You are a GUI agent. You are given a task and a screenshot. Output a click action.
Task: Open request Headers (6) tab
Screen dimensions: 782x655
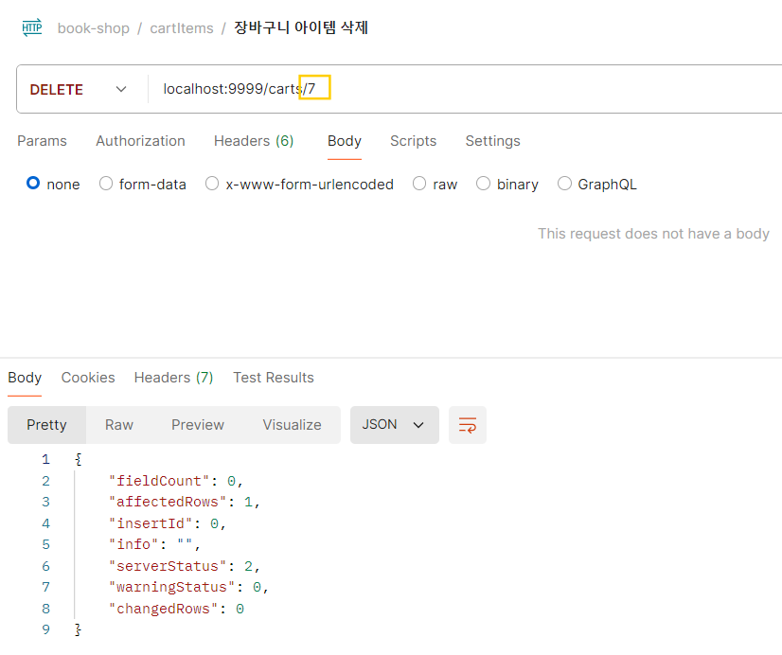(254, 141)
